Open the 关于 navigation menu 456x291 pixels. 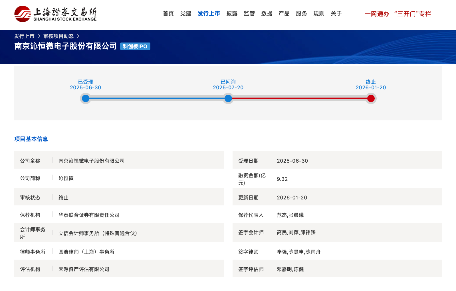tap(336, 13)
